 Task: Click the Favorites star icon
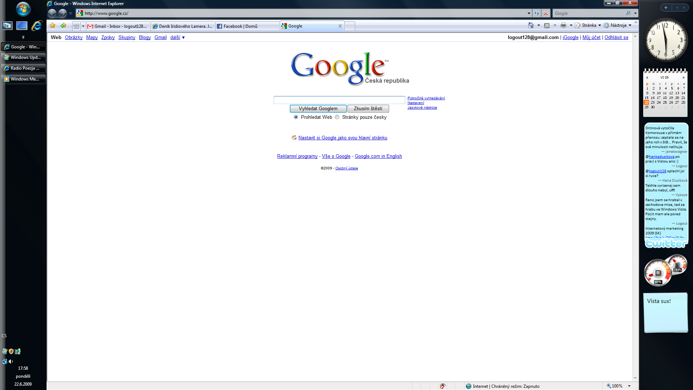pyautogui.click(x=53, y=26)
